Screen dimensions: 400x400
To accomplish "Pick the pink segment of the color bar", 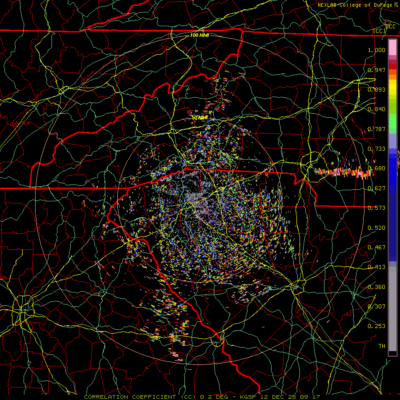I will pos(392,48).
